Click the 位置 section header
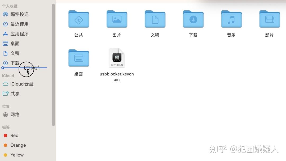This screenshot has width=286, height=161. pyautogui.click(x=6, y=106)
